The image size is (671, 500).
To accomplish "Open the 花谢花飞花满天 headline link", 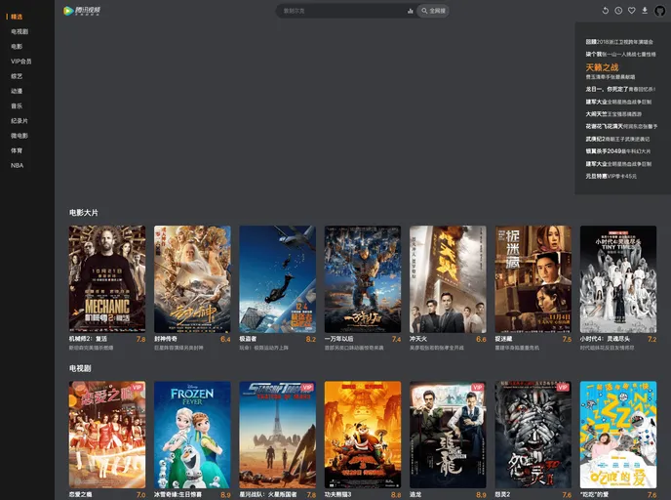I will click(x=621, y=126).
